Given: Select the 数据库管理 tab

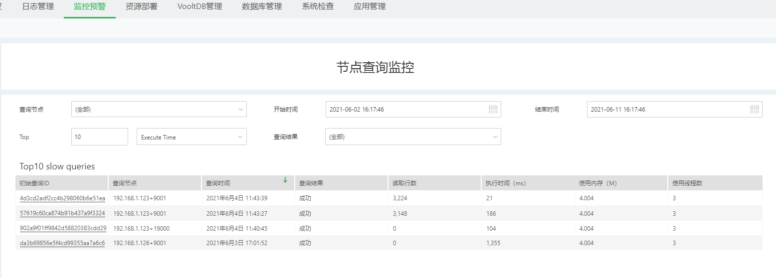Looking at the screenshot, I should point(262,7).
